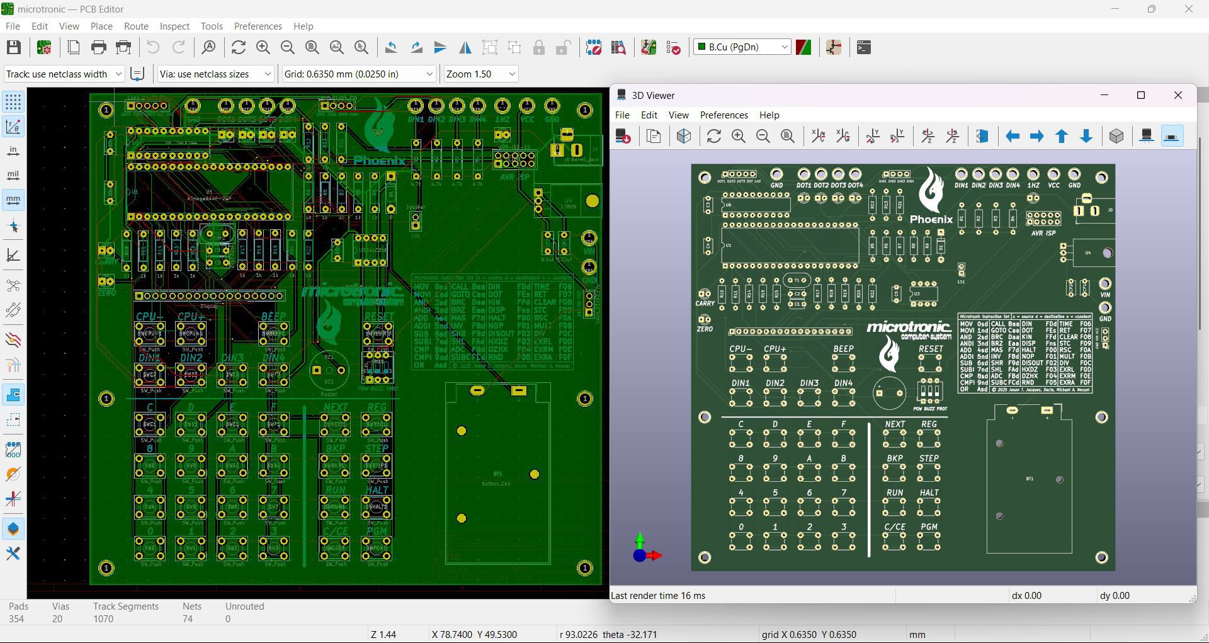Open the Route menu

(x=136, y=26)
